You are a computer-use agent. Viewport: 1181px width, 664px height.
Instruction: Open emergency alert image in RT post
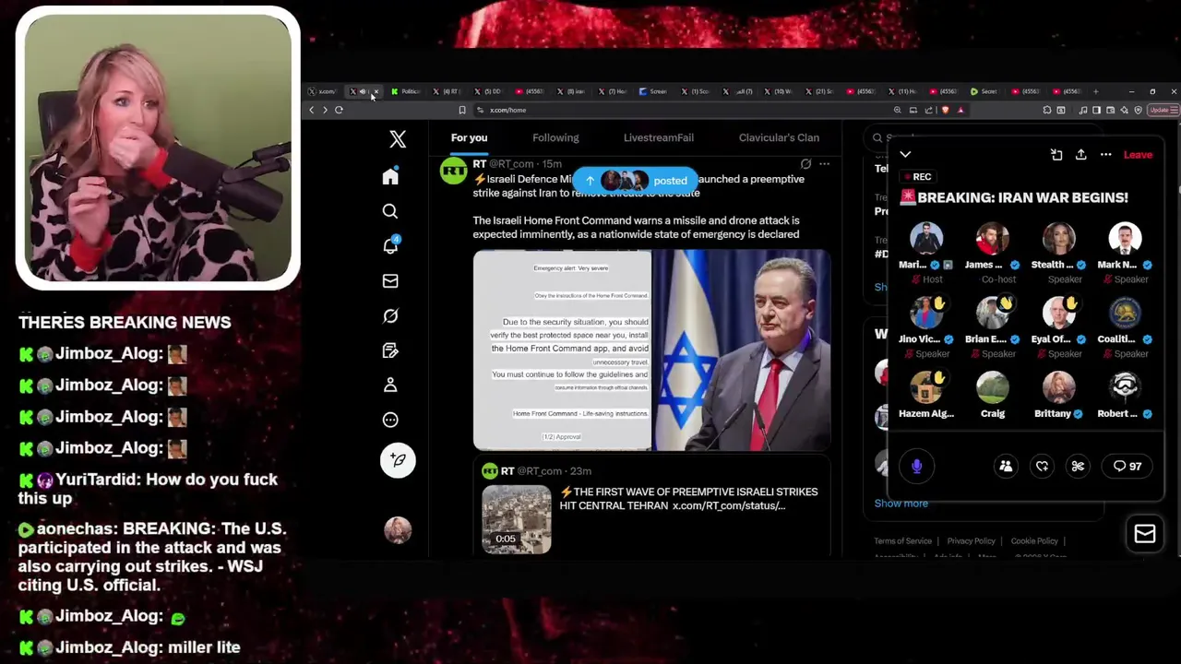click(x=562, y=350)
